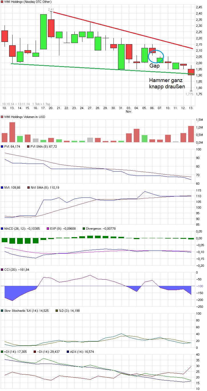
Task: Click the tallest red volume bar
Action: (x=12, y=132)
